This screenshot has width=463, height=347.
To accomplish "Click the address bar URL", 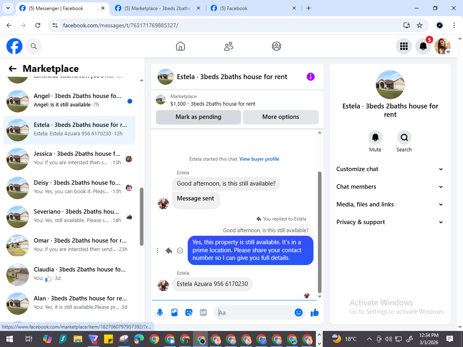I will click(x=121, y=25).
